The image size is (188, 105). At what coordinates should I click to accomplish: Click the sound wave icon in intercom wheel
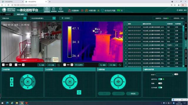click(118, 82)
